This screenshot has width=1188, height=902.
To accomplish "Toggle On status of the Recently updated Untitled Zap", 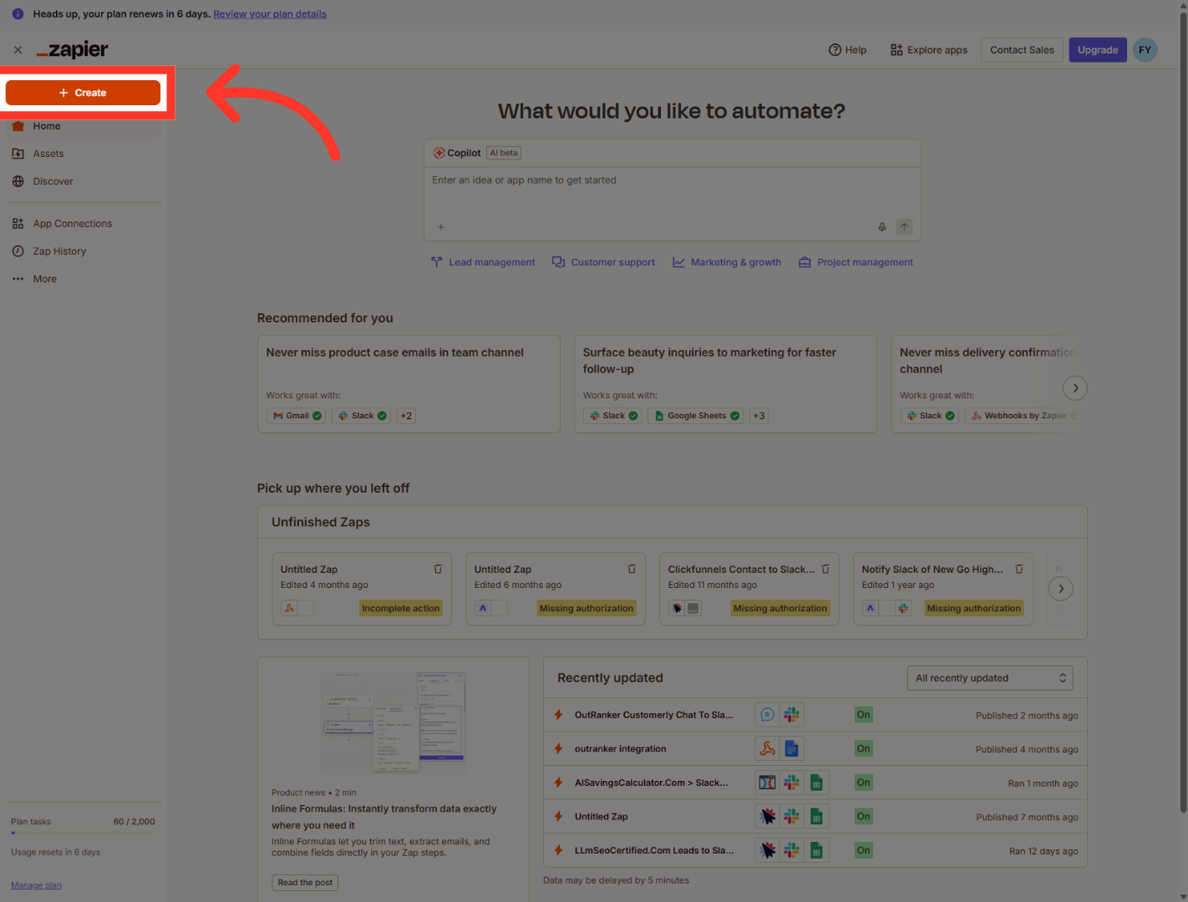I will [863, 817].
